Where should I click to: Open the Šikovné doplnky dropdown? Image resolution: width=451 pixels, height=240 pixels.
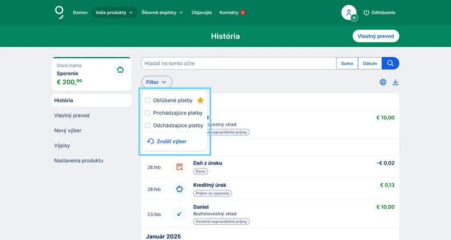[x=162, y=12]
